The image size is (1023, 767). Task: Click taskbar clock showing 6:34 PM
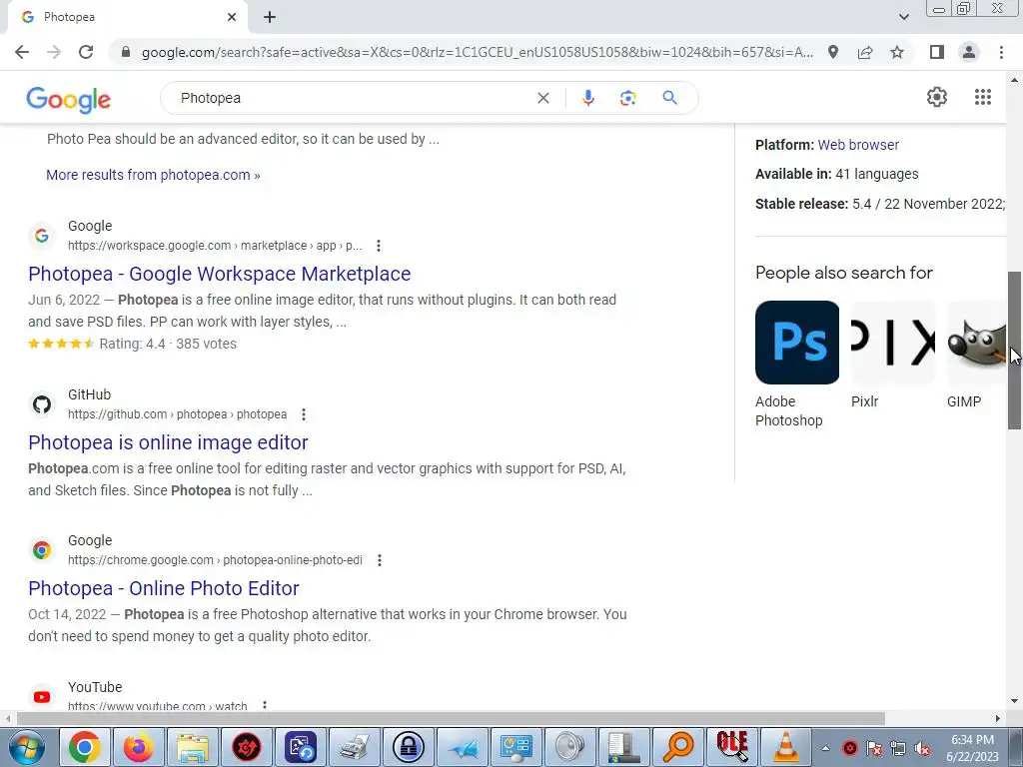972,748
